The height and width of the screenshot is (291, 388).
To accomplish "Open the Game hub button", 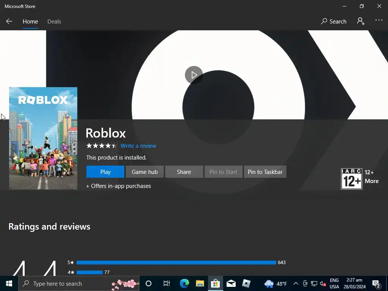I will [x=144, y=172].
